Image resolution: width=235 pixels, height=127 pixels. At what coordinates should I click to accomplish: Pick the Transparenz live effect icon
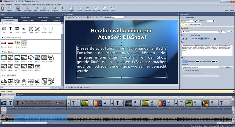pos(4,57)
